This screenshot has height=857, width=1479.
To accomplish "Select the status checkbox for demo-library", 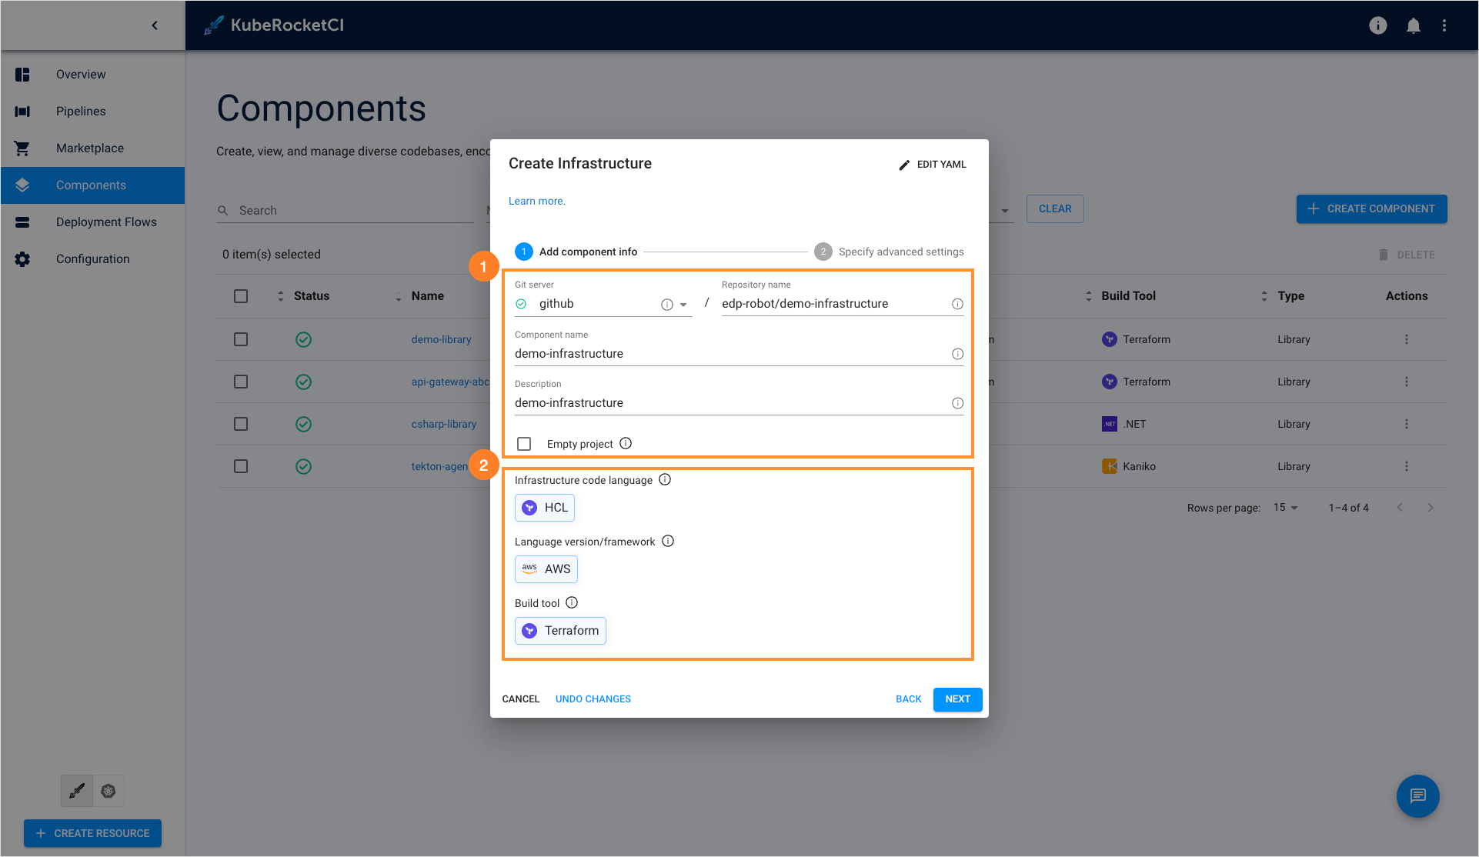I will pyautogui.click(x=242, y=338).
